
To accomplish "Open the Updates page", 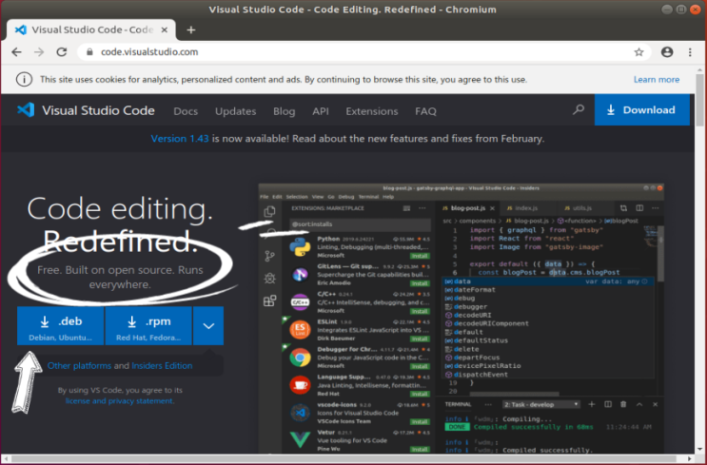I will click(235, 111).
